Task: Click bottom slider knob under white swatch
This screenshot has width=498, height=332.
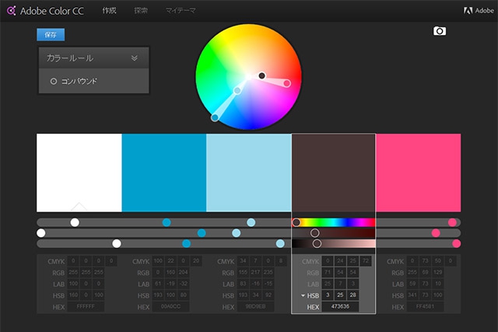Action: pos(117,243)
